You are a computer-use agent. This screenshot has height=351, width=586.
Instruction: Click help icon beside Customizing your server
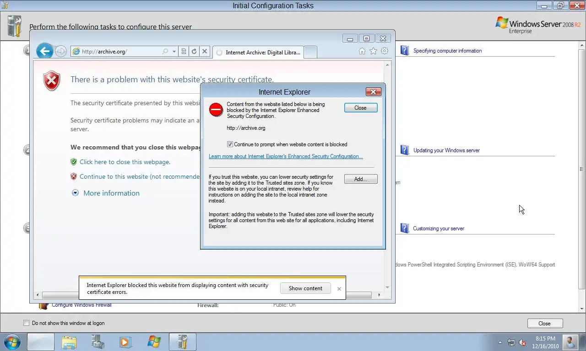(404, 228)
